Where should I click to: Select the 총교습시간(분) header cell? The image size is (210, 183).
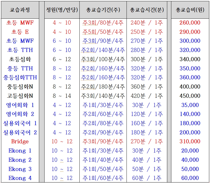(x=147, y=10)
